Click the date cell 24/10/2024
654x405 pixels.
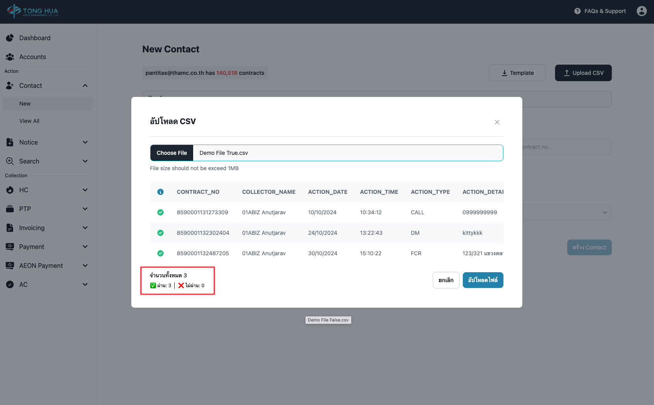pos(322,233)
